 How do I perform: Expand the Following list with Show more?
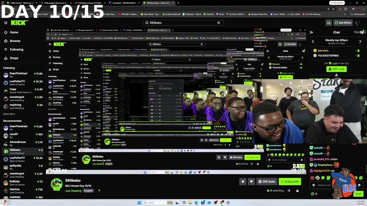(9, 114)
